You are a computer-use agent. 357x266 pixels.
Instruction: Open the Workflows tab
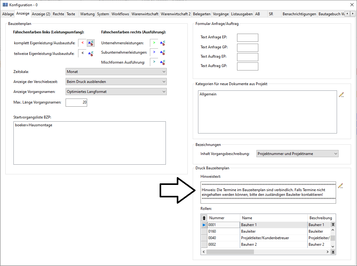[x=120, y=14]
